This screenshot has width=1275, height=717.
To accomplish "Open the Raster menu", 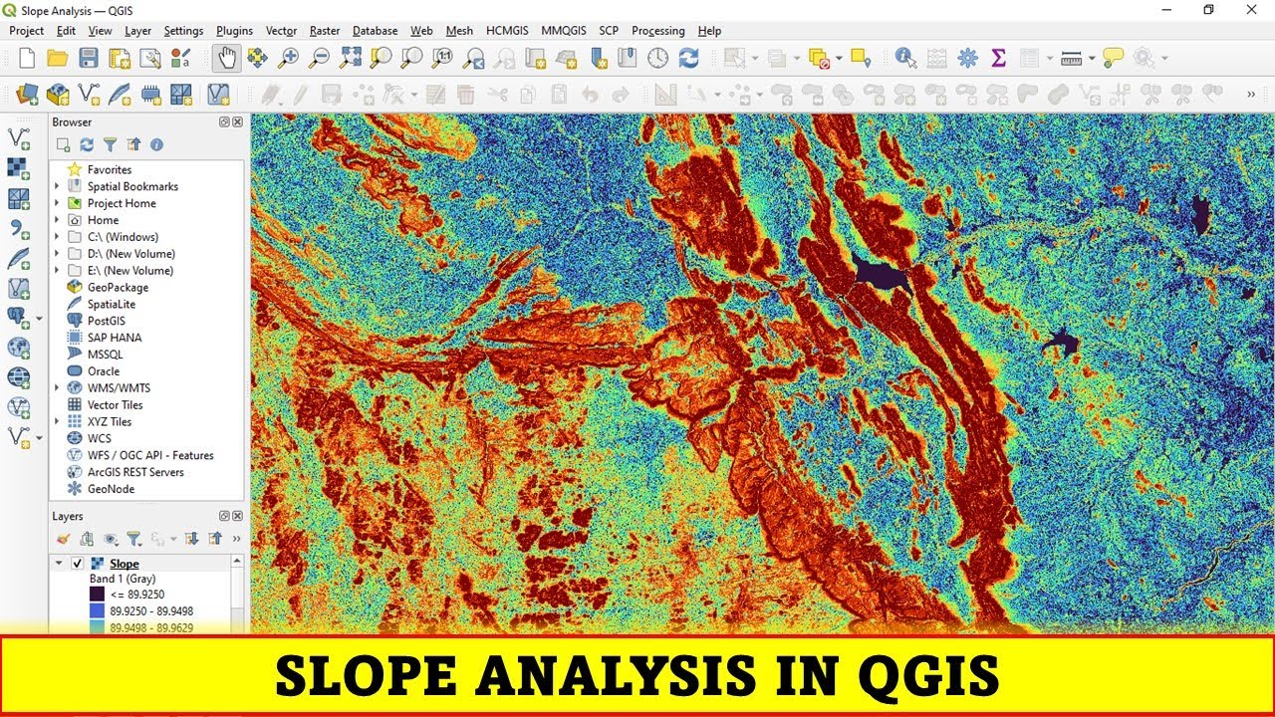I will pos(325,31).
